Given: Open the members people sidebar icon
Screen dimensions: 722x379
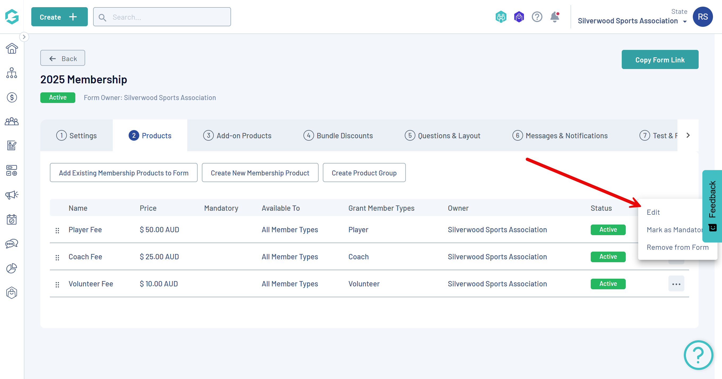Looking at the screenshot, I should [x=12, y=122].
